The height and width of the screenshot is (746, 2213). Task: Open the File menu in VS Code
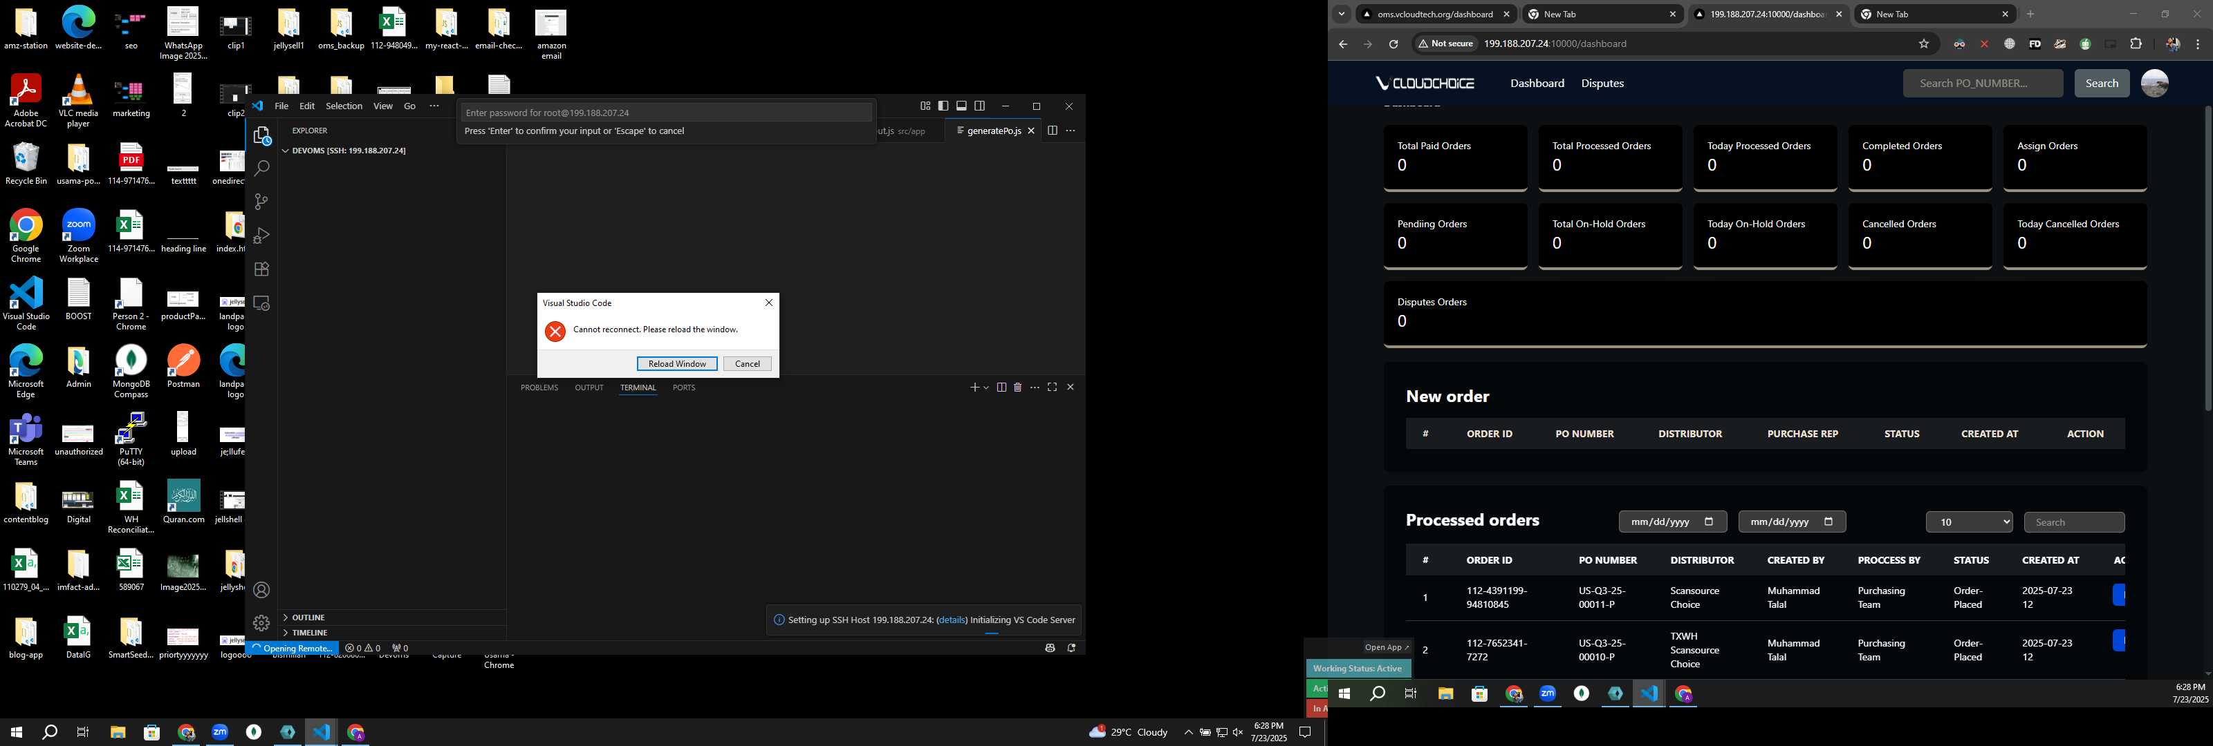click(281, 106)
